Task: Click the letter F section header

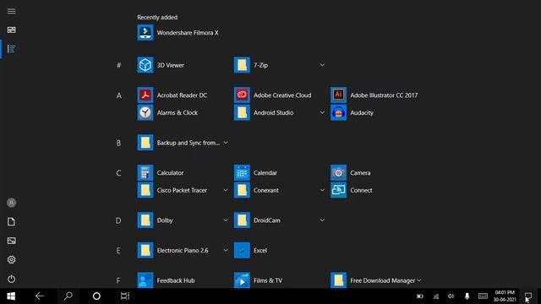Action: pos(118,280)
